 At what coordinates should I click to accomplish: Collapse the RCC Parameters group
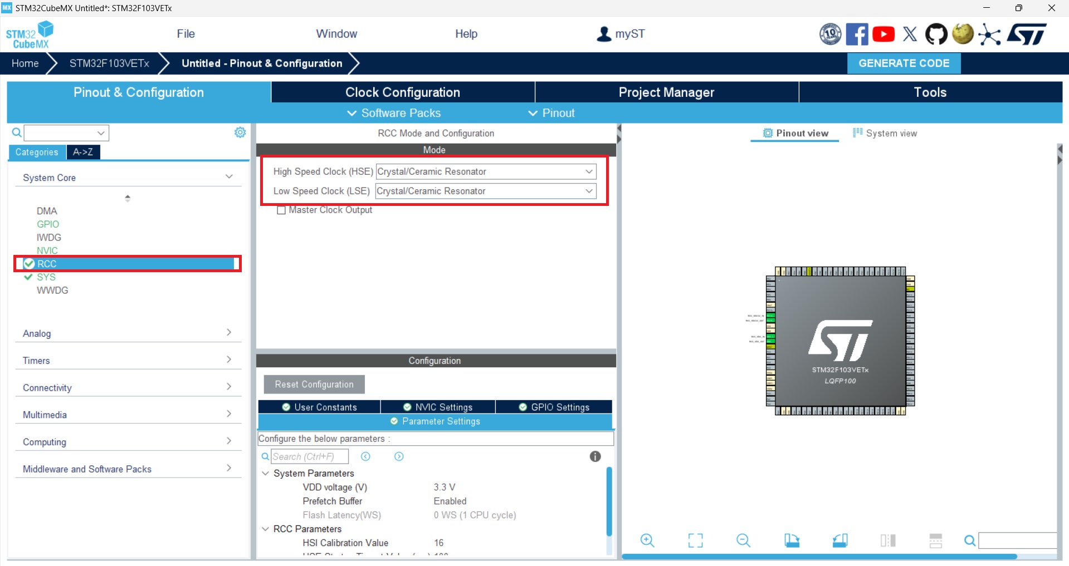tap(266, 529)
